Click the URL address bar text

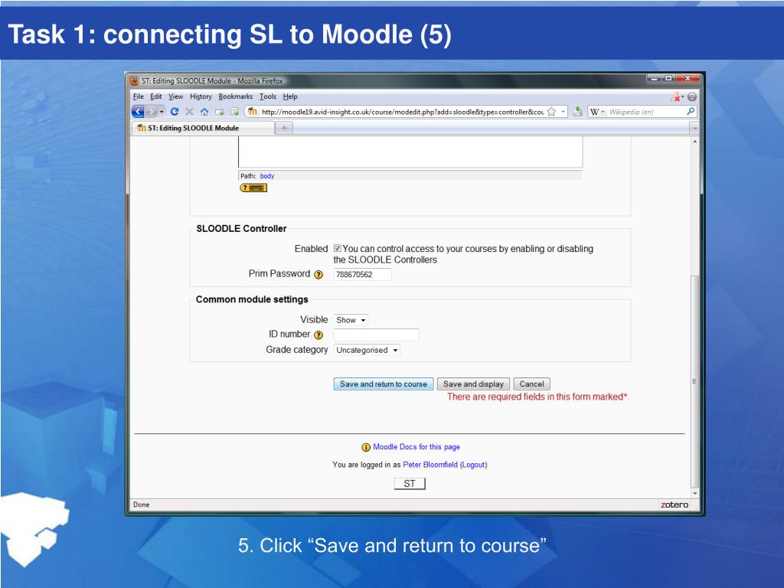pyautogui.click(x=402, y=112)
